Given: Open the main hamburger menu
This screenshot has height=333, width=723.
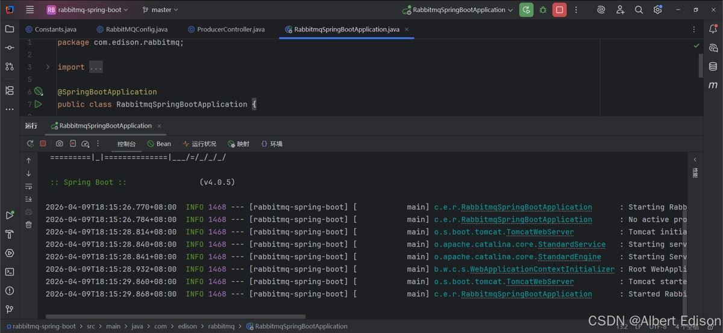Looking at the screenshot, I should 30,10.
